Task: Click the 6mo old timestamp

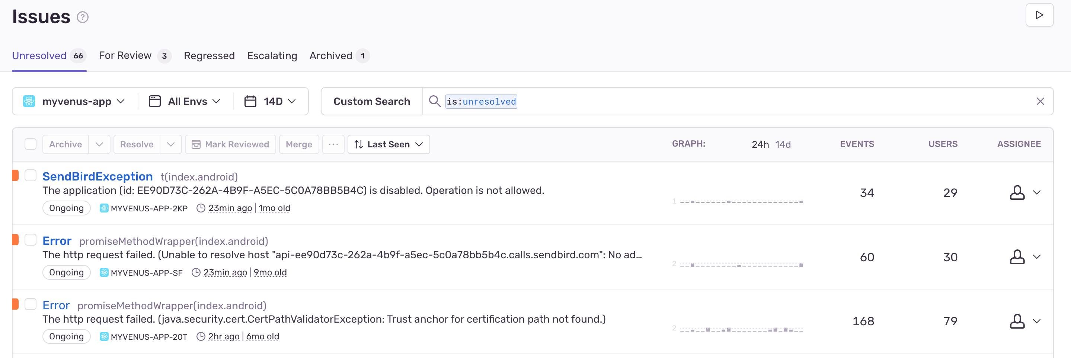Action: point(262,337)
